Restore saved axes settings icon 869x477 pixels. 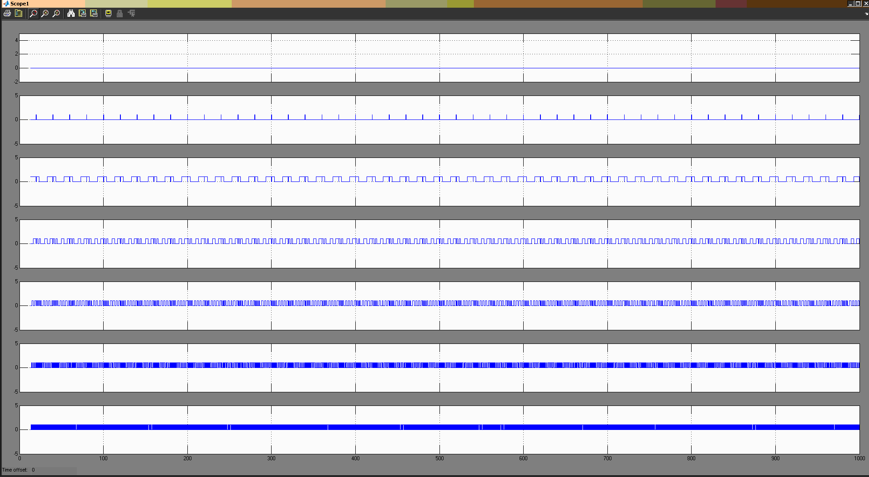point(94,14)
